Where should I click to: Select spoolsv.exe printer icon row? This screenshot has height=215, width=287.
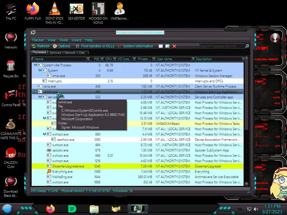137,150
